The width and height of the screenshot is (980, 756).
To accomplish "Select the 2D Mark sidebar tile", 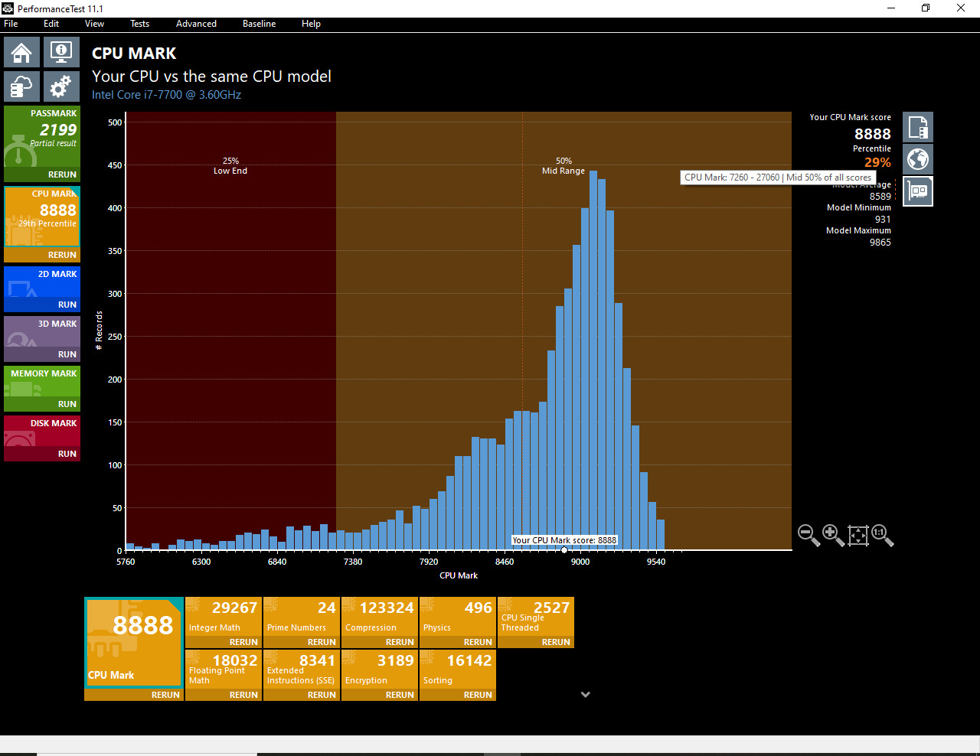I will point(42,282).
